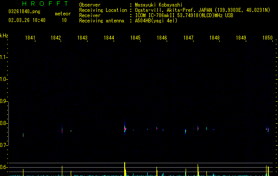Screen dimensions: 278x176
Task: Click the 1.1 kHz axis label
Action: pyautogui.click(x=4, y=57)
